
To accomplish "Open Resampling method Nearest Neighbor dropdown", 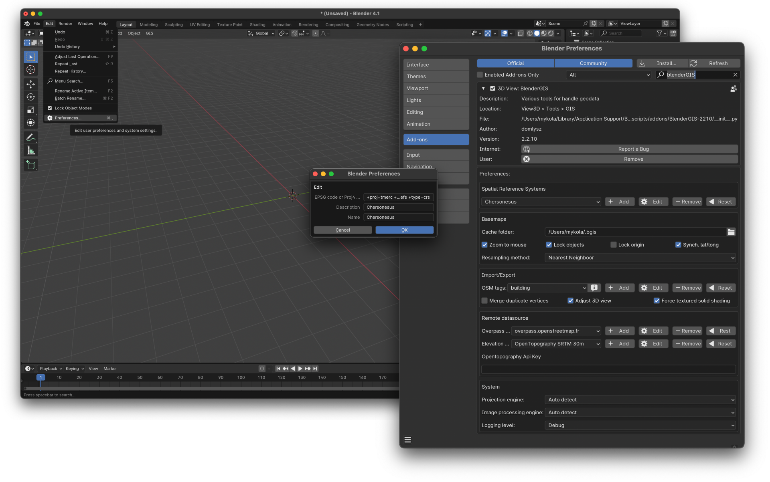I will pyautogui.click(x=640, y=258).
